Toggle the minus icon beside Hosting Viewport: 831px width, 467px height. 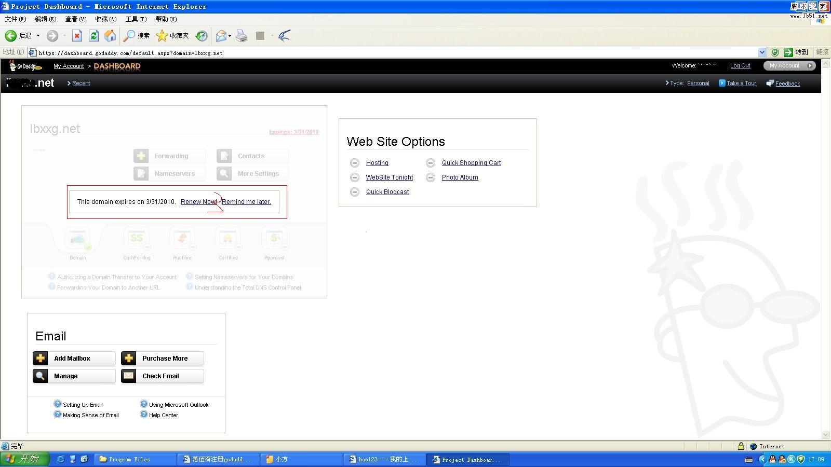(x=355, y=163)
